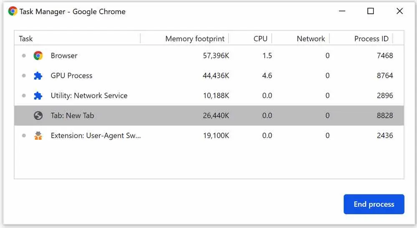Image resolution: width=417 pixels, height=228 pixels.
Task: Click the bullet dot before Browser row
Action: (x=24, y=56)
